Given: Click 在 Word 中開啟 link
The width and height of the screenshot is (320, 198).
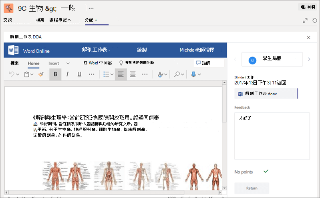Looking at the screenshot, I should click(98, 63).
